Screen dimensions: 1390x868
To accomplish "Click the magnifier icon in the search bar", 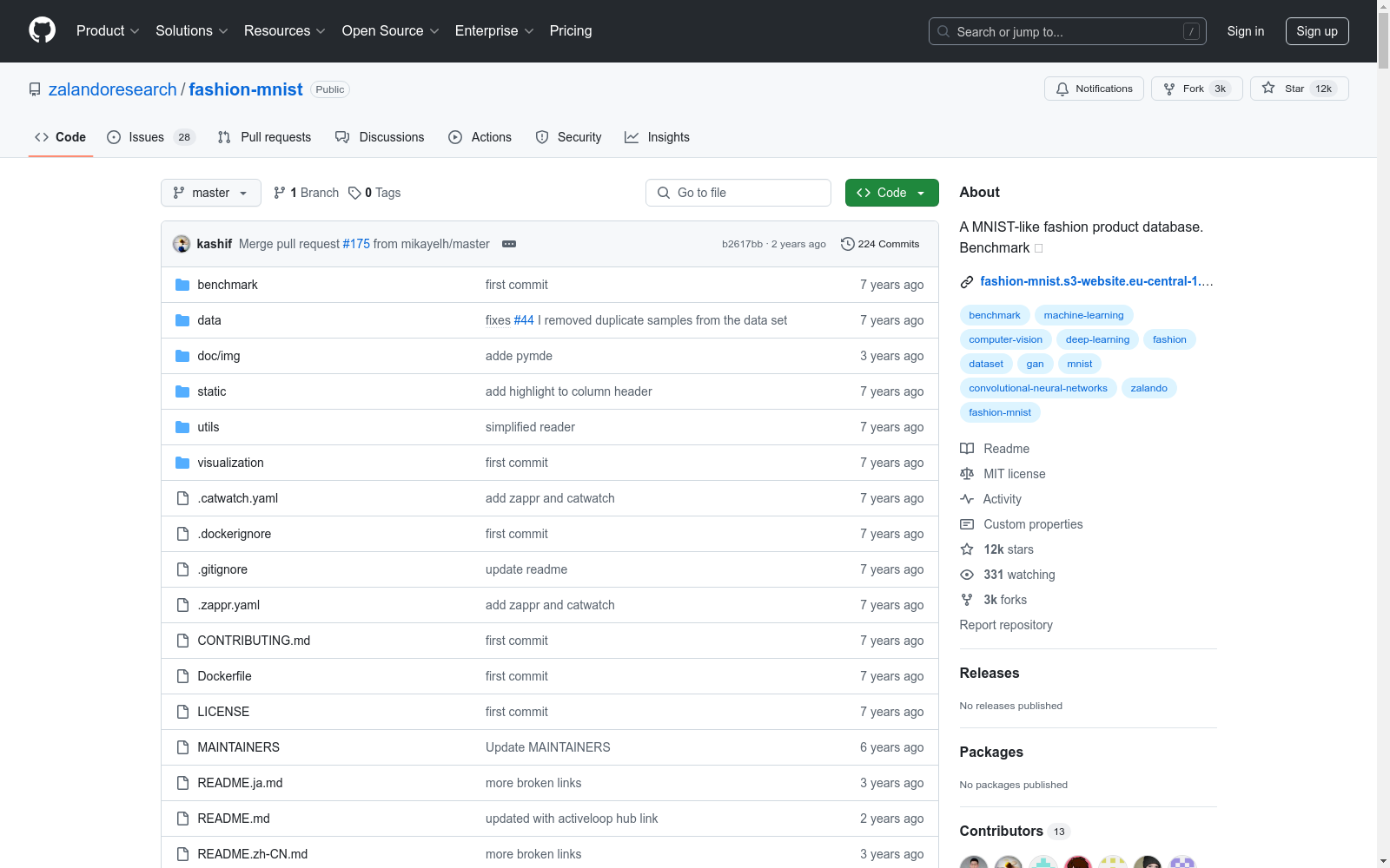I will 943,31.
